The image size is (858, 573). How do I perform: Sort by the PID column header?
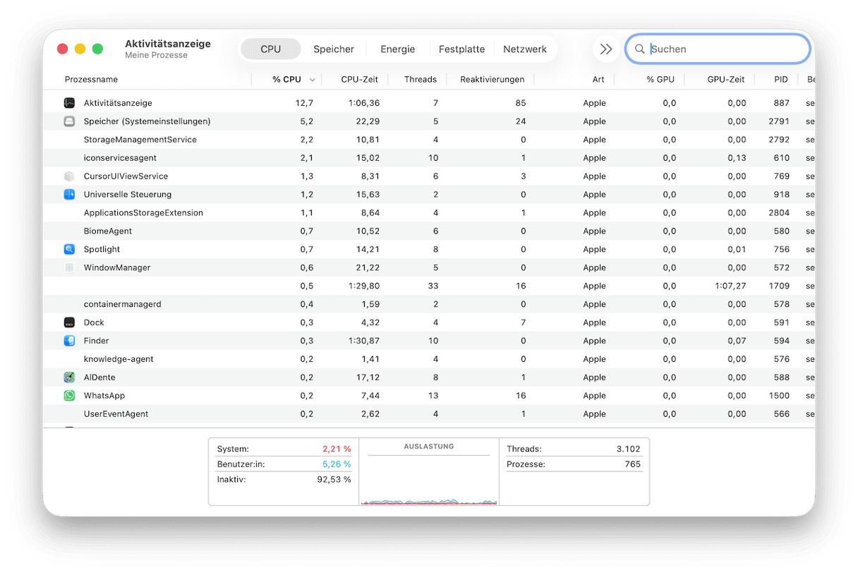pos(780,80)
